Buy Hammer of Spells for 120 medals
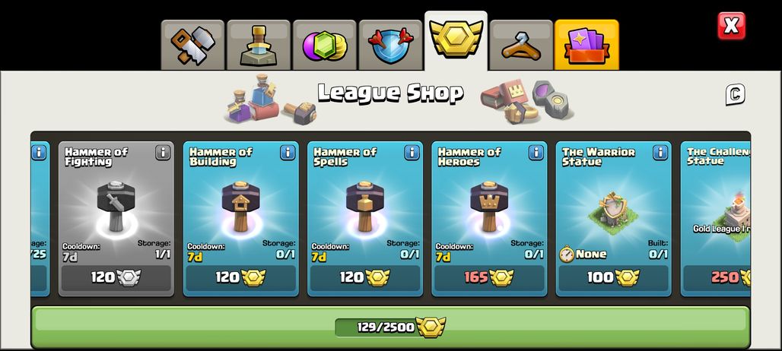 coord(365,278)
